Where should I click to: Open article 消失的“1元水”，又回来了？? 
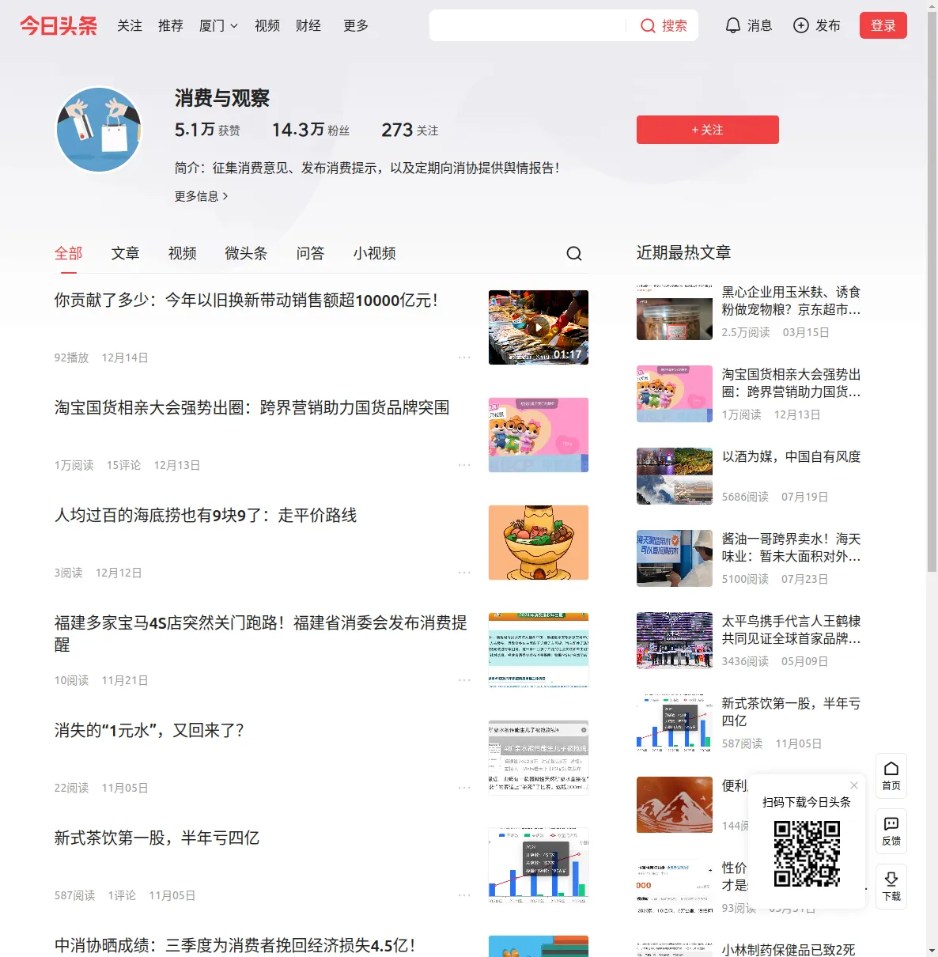pyautogui.click(x=149, y=731)
